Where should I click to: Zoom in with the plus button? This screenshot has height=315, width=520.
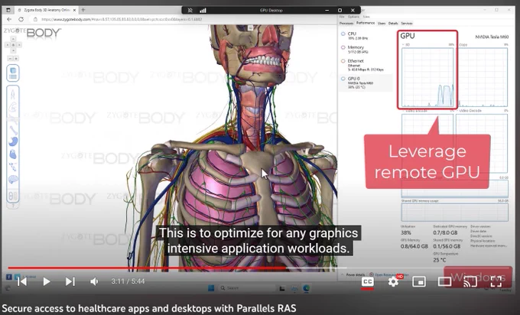(16, 59)
